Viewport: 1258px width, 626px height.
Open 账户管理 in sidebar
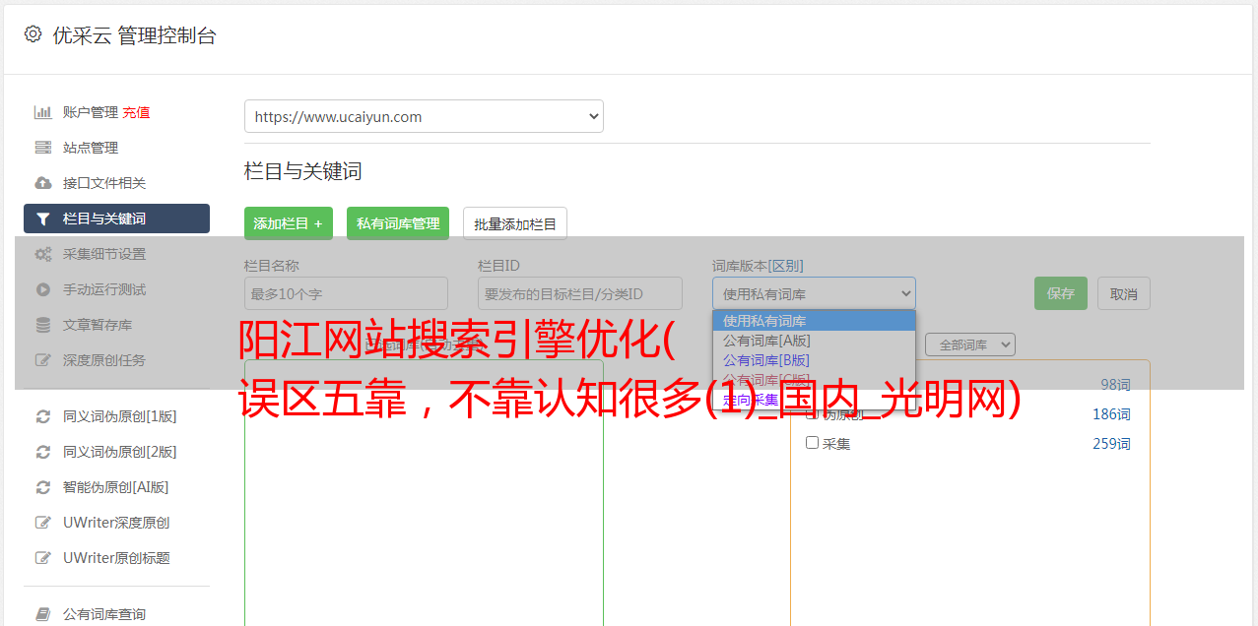coord(90,112)
